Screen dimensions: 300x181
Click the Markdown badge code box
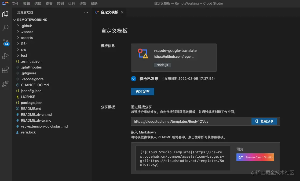point(182,158)
